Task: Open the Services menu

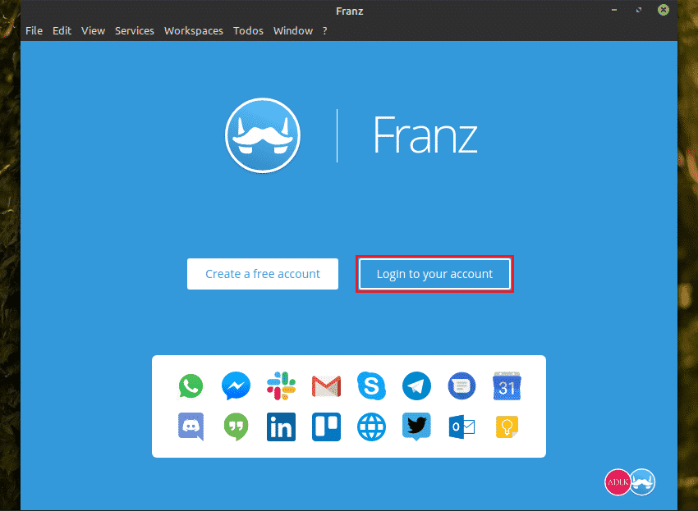Action: 135,30
